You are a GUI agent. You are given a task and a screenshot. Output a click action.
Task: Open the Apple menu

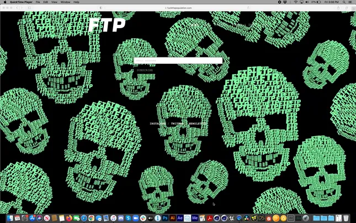pos(5,2)
